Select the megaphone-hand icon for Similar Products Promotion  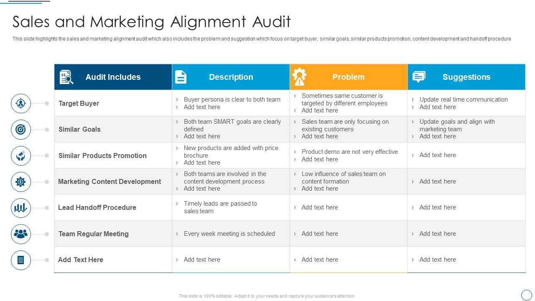(21, 156)
